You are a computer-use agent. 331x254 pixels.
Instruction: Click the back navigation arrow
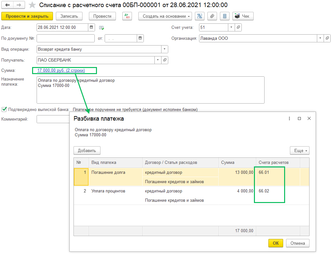click(x=7, y=5)
